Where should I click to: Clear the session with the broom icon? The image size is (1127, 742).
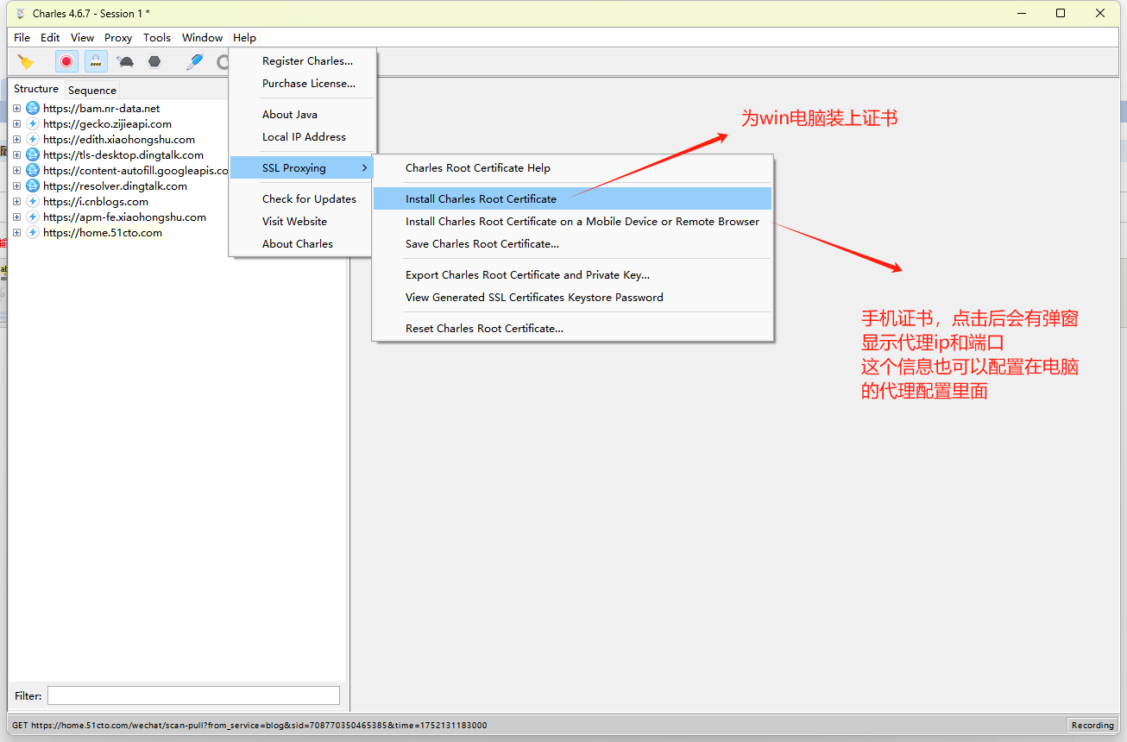[26, 61]
